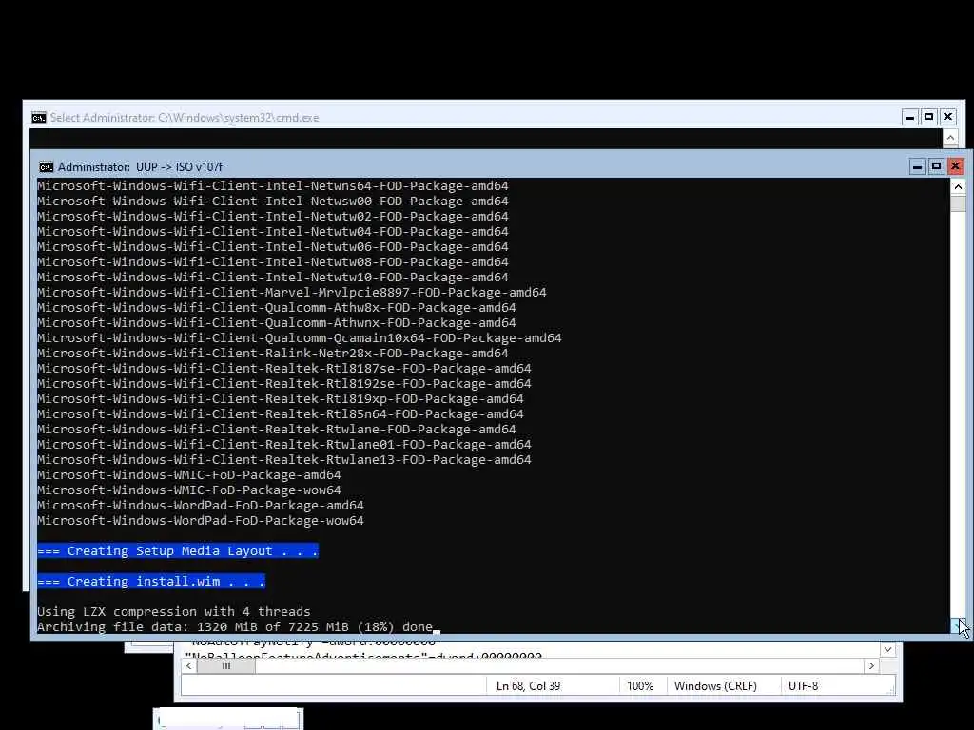Maximize the background cmd.exe window
Image resolution: width=974 pixels, height=730 pixels.
(929, 117)
